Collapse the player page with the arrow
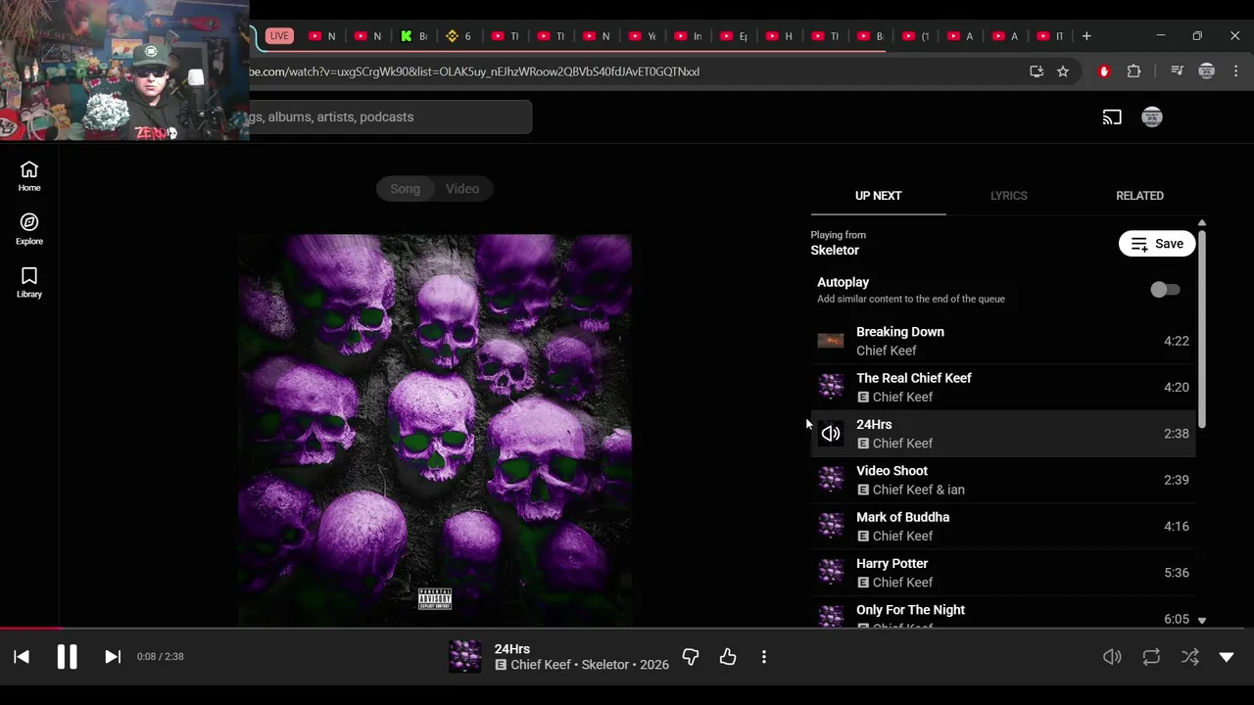This screenshot has height=705, width=1254. (1227, 657)
